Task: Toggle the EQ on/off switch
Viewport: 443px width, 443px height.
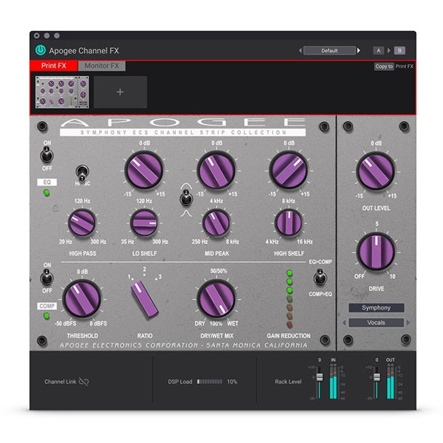Action: coord(47,154)
